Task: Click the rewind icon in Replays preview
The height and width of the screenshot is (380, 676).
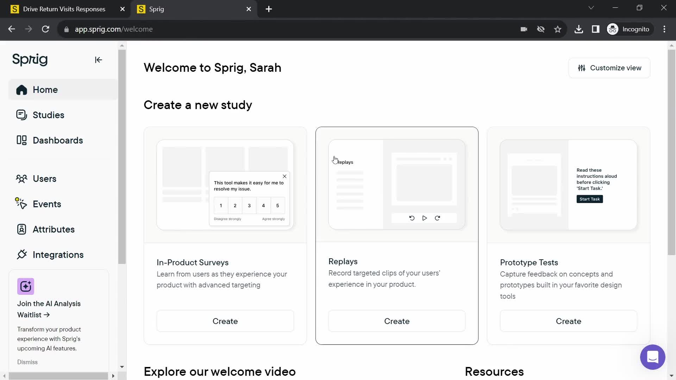Action: (412, 218)
